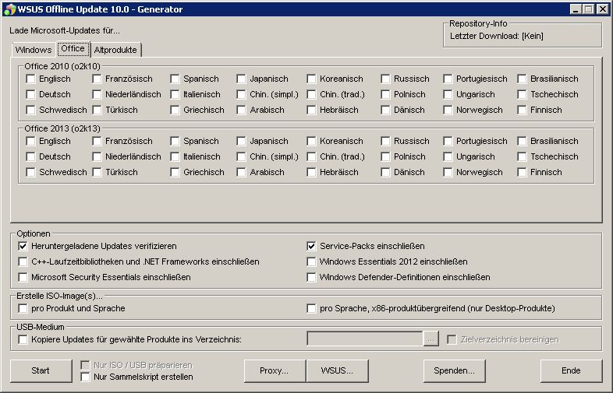Switch to the Windows tab
613x393 pixels.
pyautogui.click(x=34, y=50)
